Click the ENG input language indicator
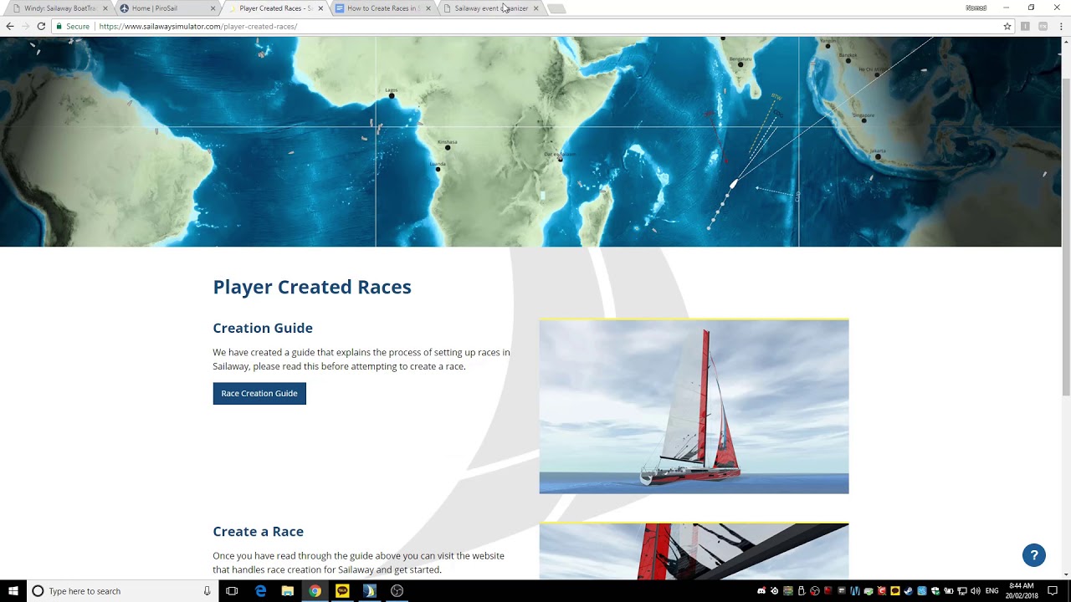Screen dimensions: 1071x602 tap(992, 591)
